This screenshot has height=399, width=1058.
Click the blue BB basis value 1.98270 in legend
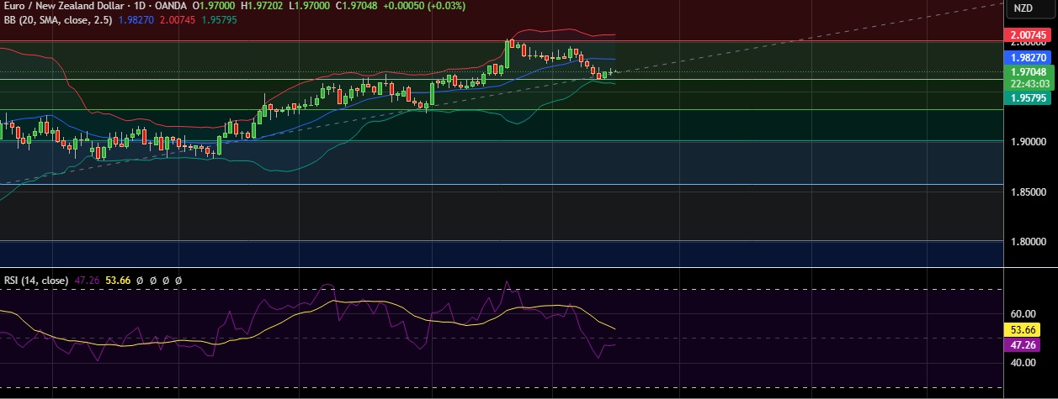tap(137, 19)
